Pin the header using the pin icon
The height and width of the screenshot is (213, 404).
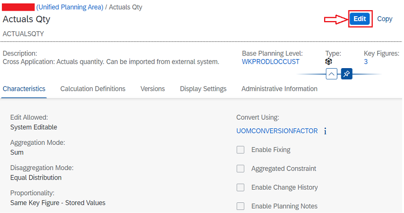(346, 74)
